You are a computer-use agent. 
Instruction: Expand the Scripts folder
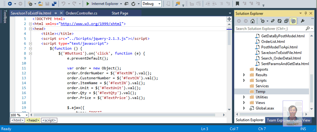coord(244,80)
